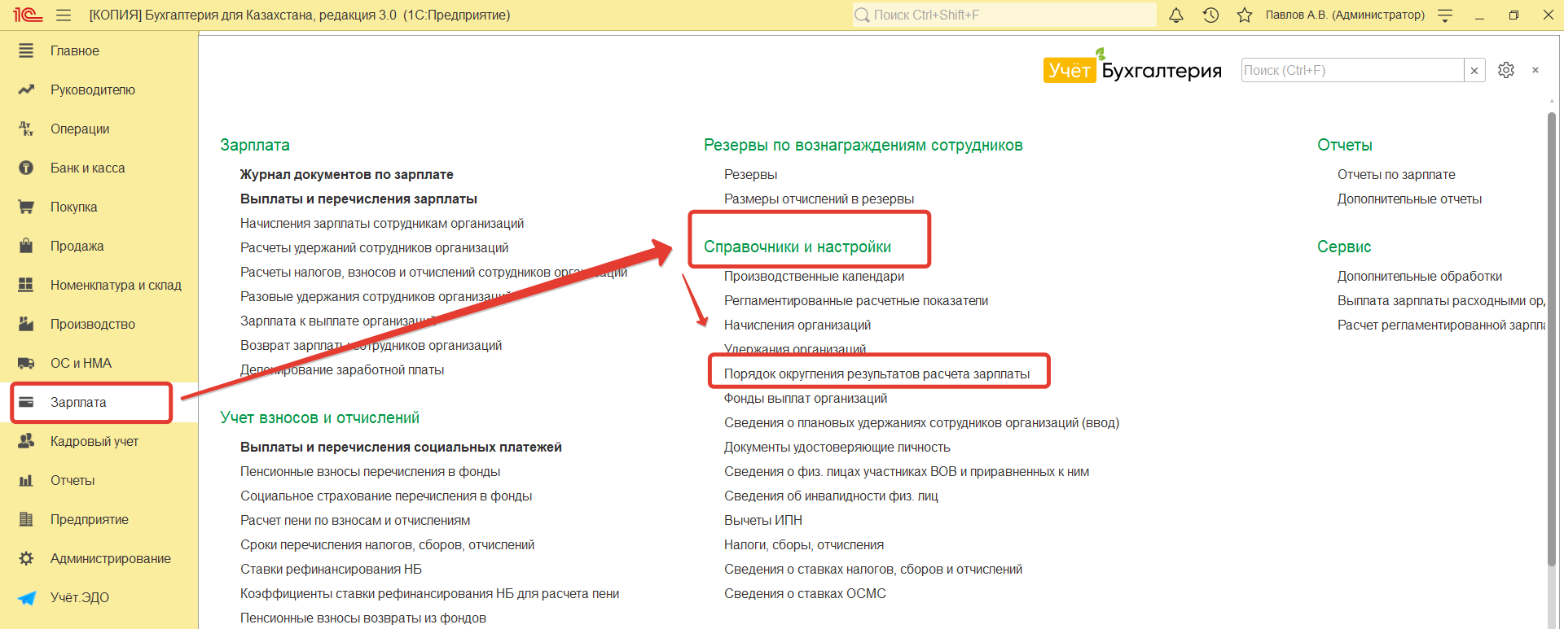Open Производственные календари link
Image resolution: width=1564 pixels, height=629 pixels.
[814, 276]
